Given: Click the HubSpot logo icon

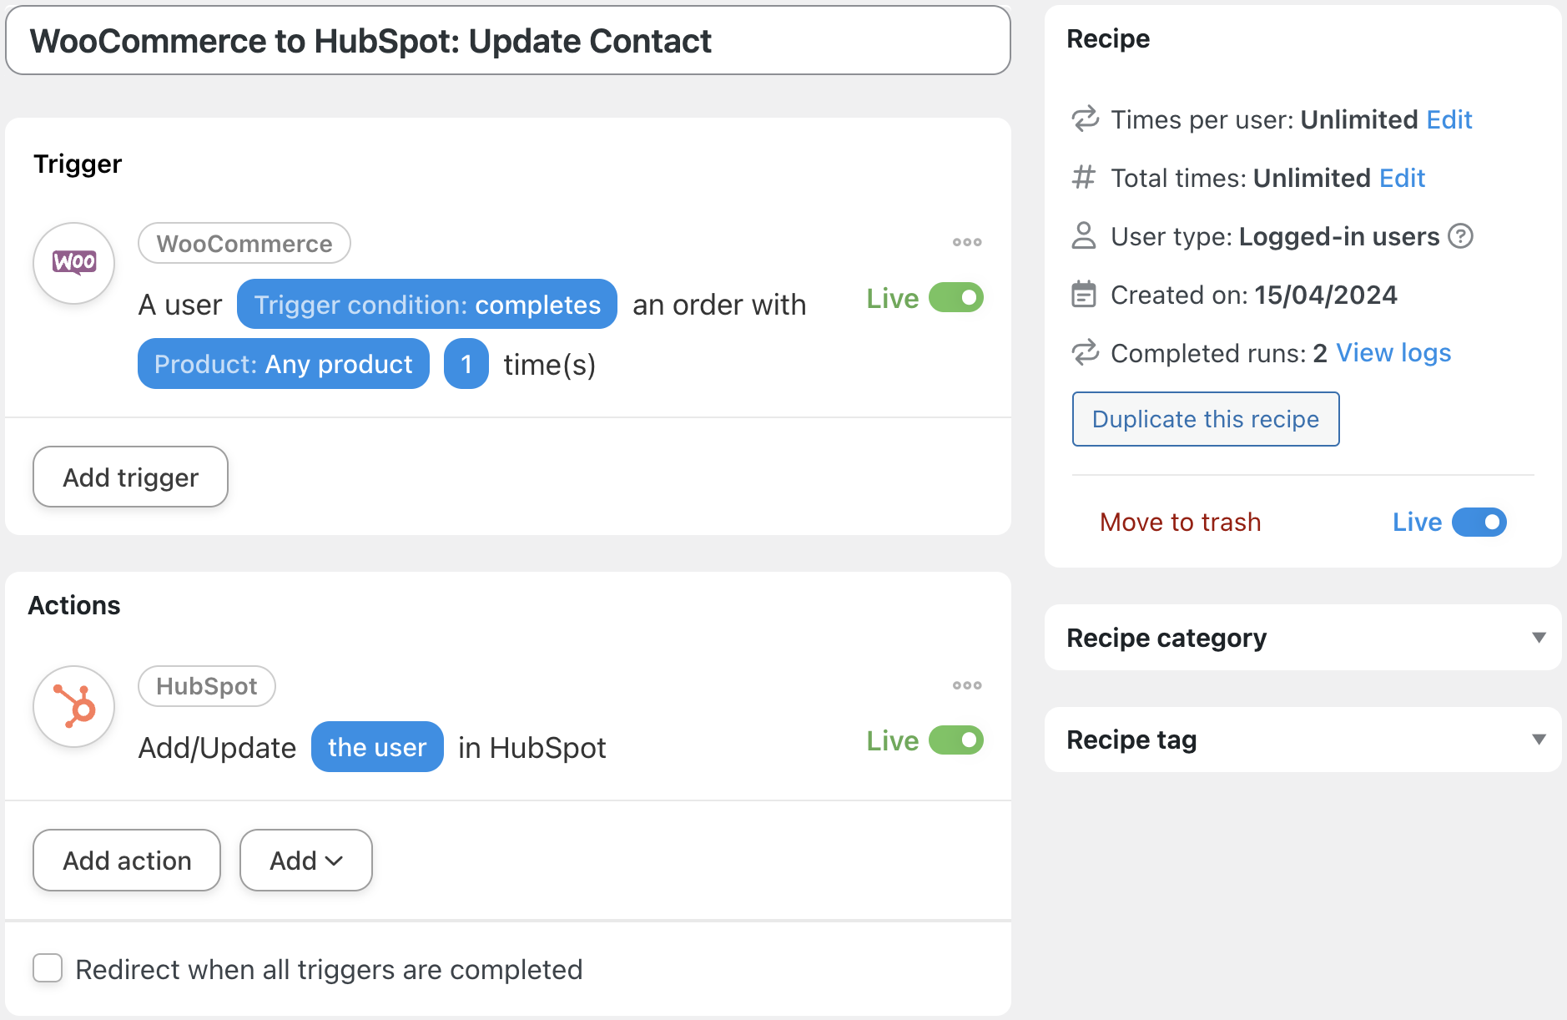Looking at the screenshot, I should click(x=74, y=706).
